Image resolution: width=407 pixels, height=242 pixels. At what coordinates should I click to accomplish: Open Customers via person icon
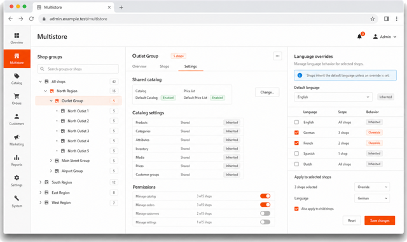point(17,116)
